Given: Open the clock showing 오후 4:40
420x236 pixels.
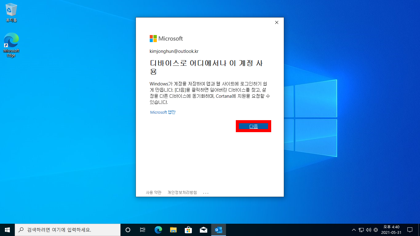Looking at the screenshot, I should point(391,230).
